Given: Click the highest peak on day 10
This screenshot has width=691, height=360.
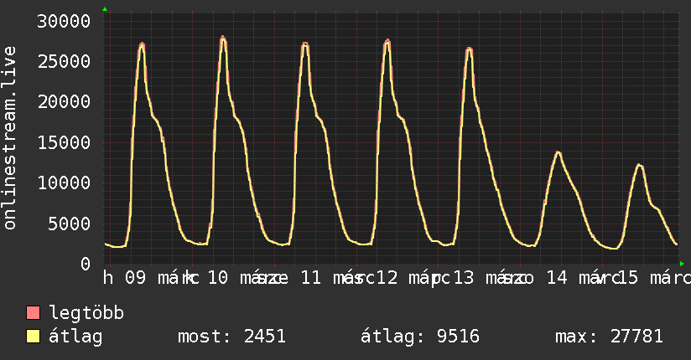Looking at the screenshot, I should click(x=222, y=38).
